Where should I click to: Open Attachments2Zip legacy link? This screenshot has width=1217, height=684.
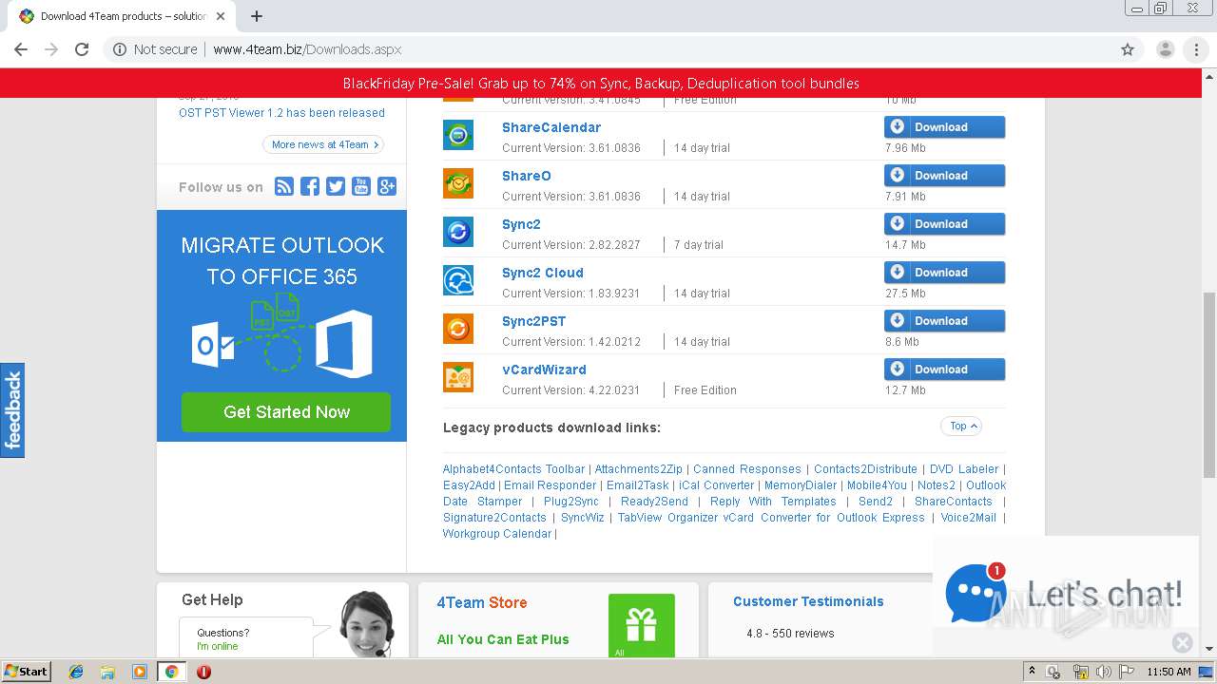639,469
